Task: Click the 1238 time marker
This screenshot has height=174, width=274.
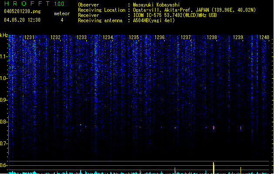Action: click(212, 37)
